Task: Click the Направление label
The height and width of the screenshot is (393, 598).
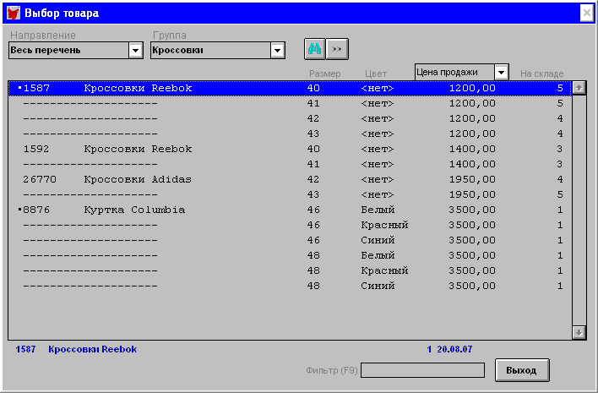Action: pyautogui.click(x=43, y=35)
